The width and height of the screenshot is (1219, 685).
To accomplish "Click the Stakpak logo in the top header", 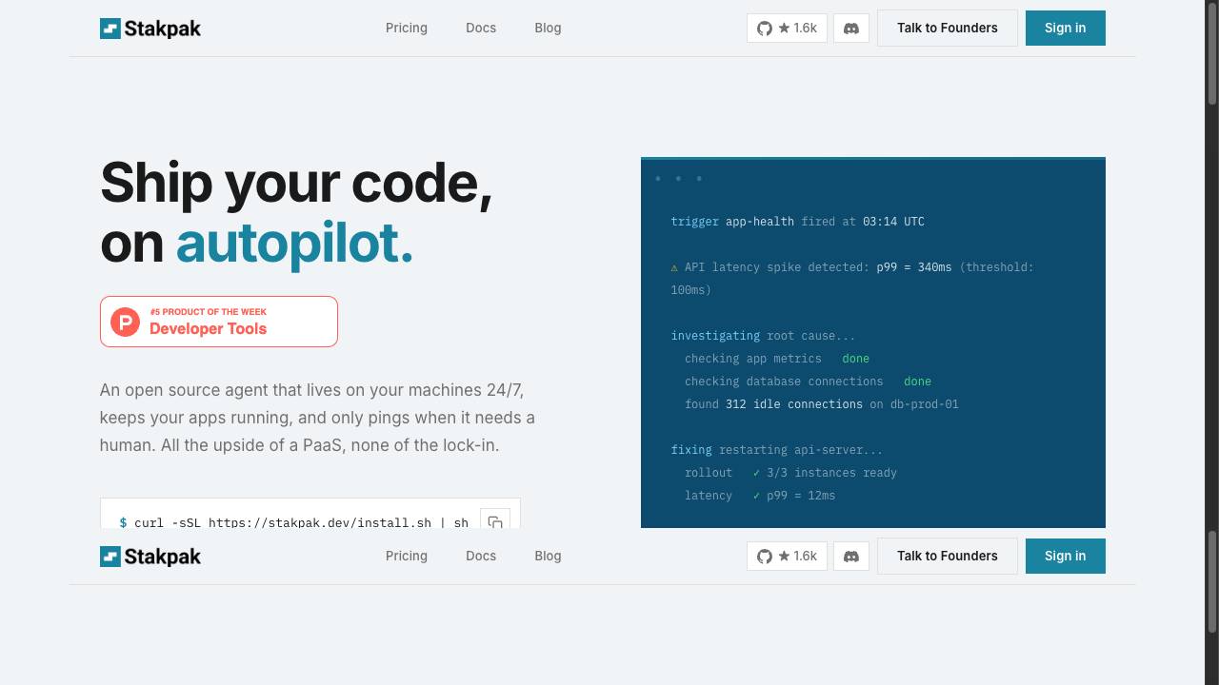I will 150,29.
